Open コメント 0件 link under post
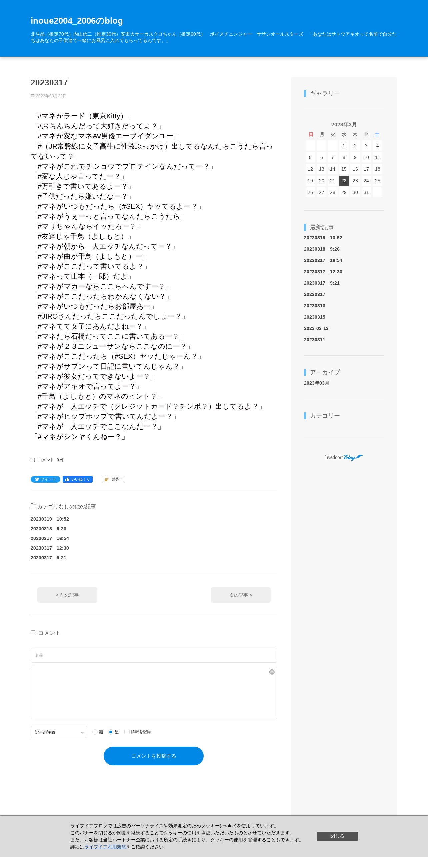The height and width of the screenshot is (857, 428). 51,460
